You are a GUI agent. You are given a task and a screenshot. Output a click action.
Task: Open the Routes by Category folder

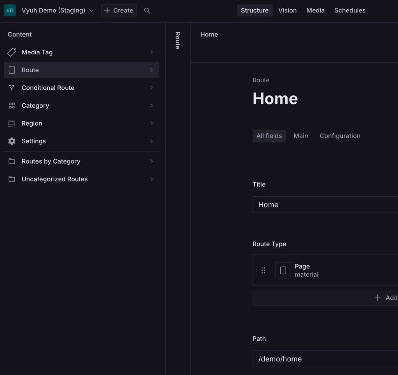pos(12,161)
